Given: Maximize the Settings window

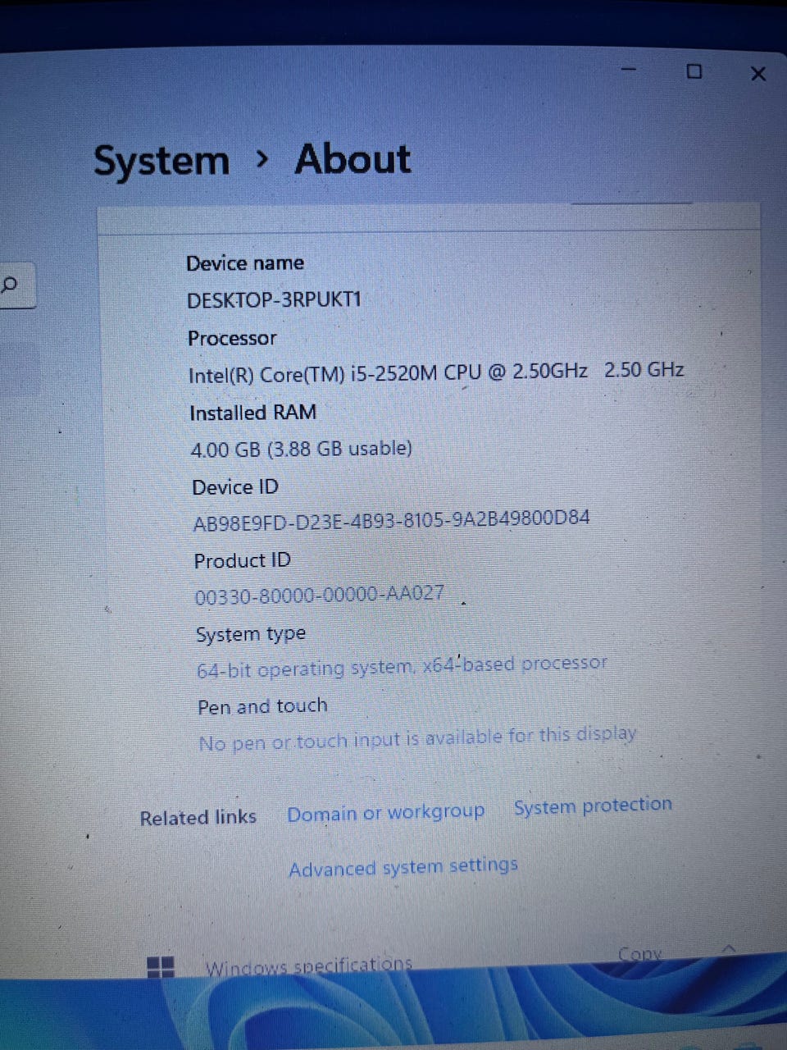Looking at the screenshot, I should tap(694, 71).
